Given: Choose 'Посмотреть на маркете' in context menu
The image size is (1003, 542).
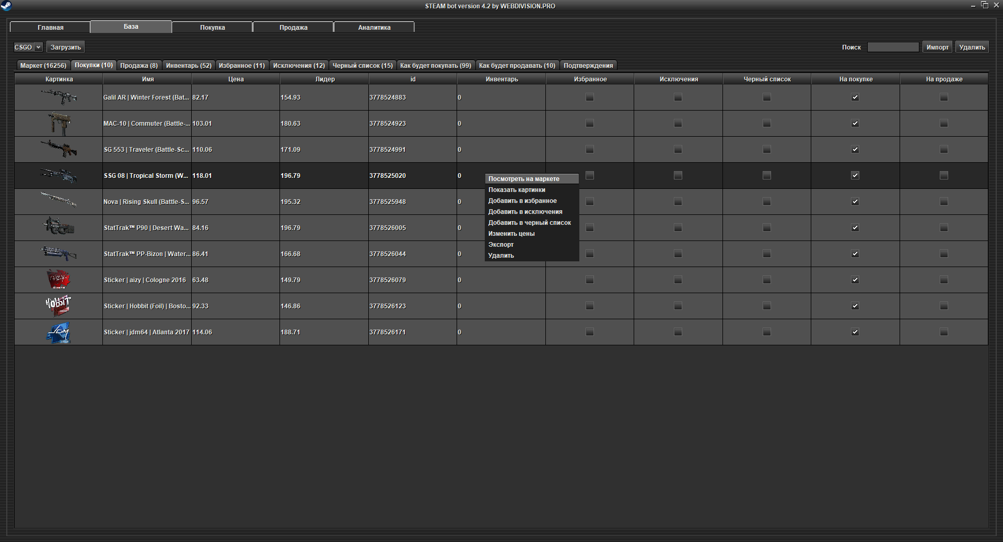Looking at the screenshot, I should (x=523, y=179).
